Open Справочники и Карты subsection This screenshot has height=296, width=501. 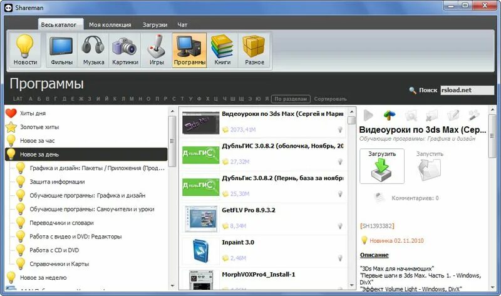[59, 264]
